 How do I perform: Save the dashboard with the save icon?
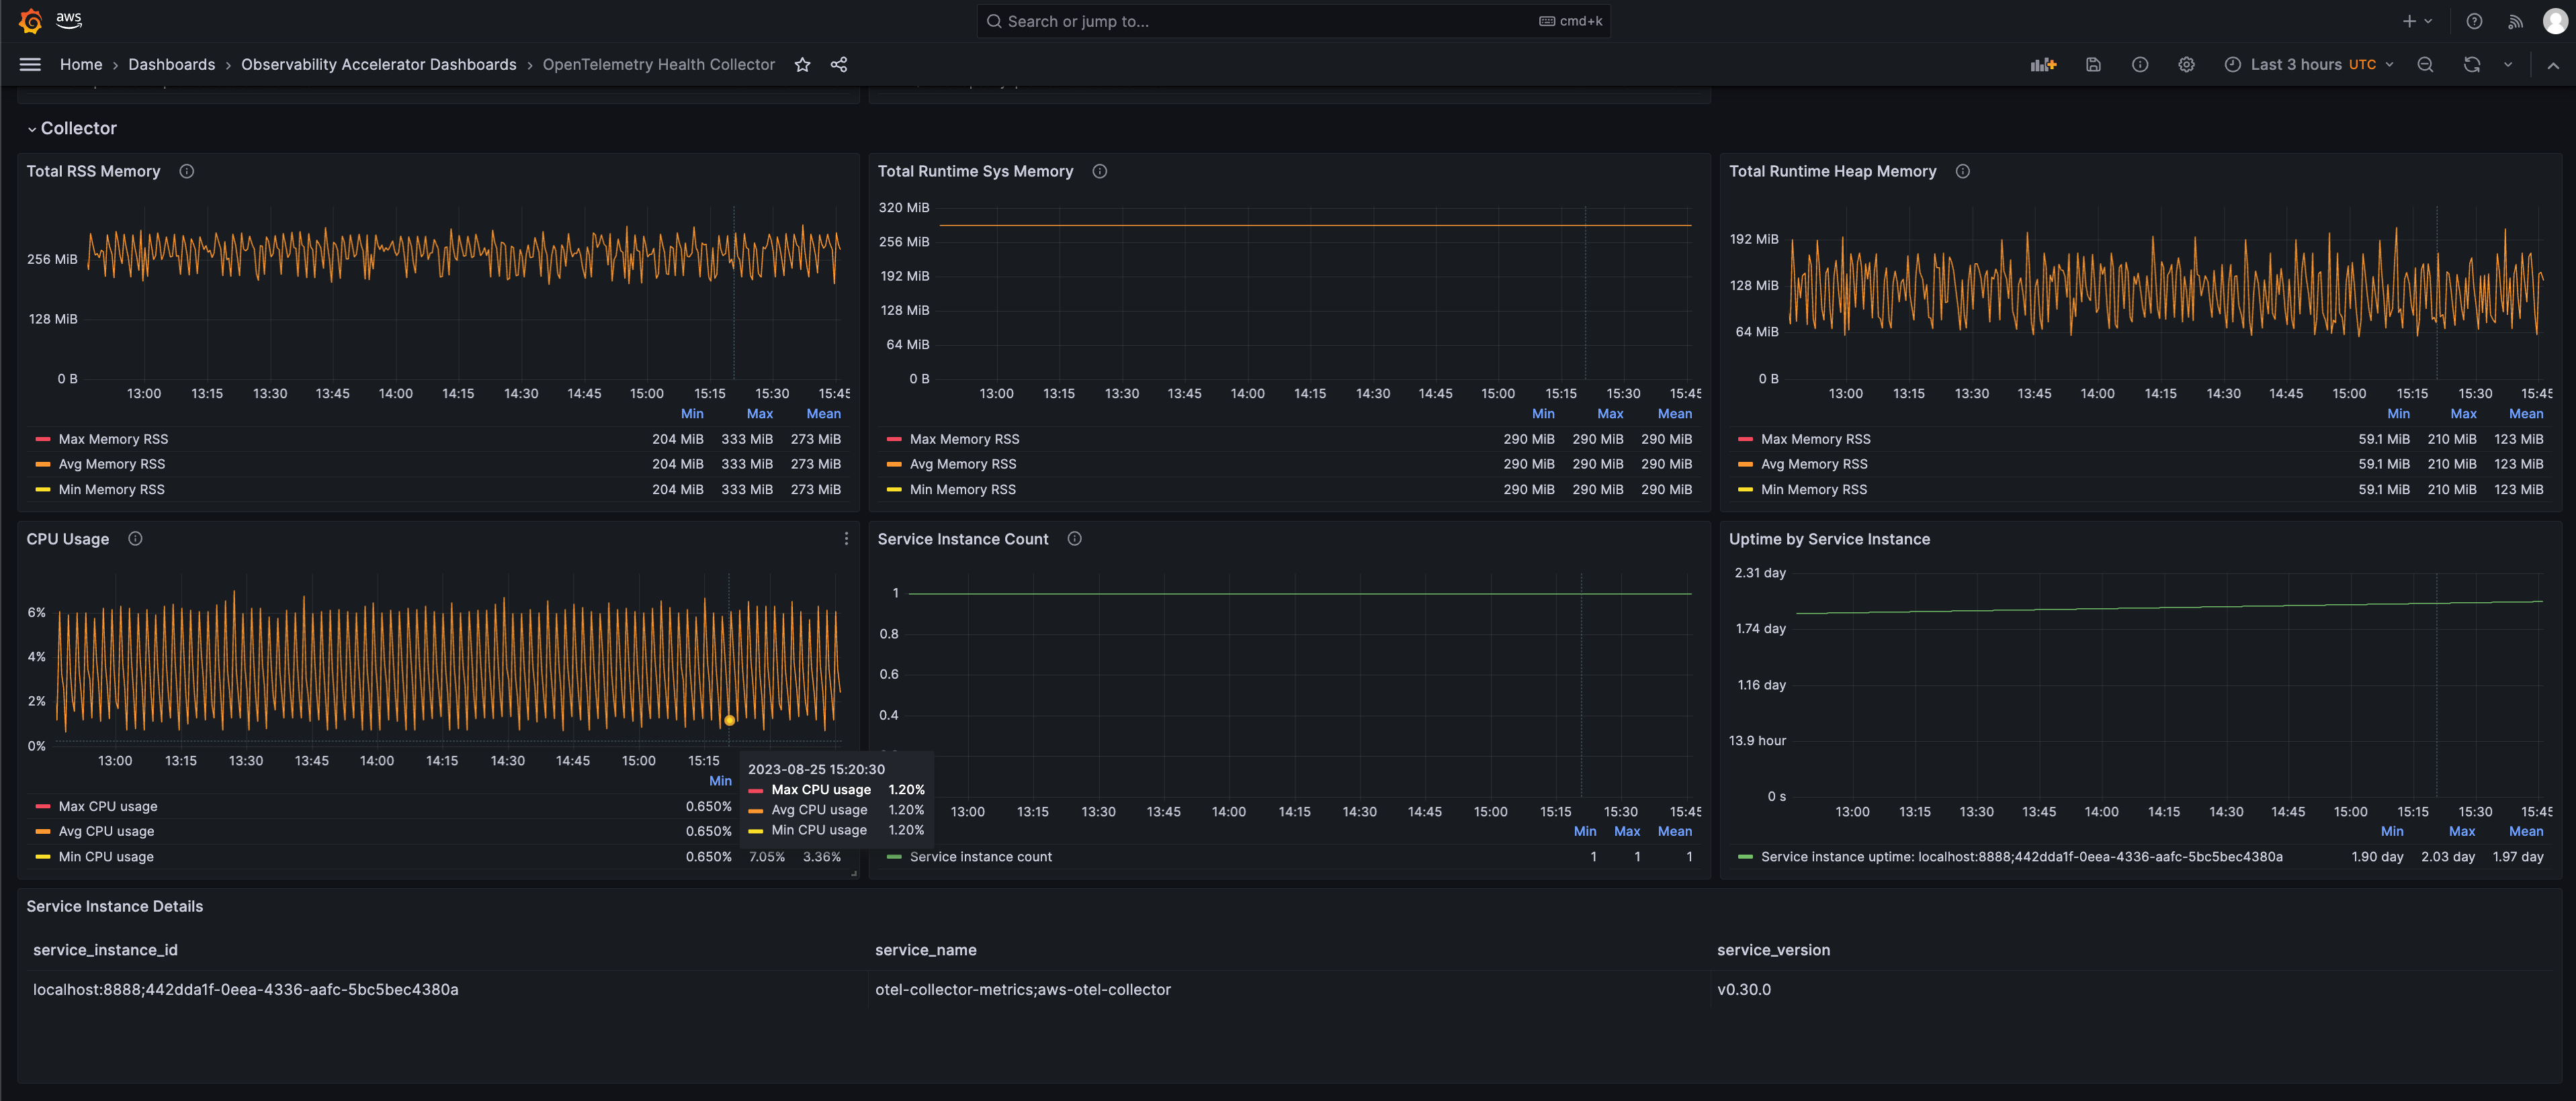2093,65
